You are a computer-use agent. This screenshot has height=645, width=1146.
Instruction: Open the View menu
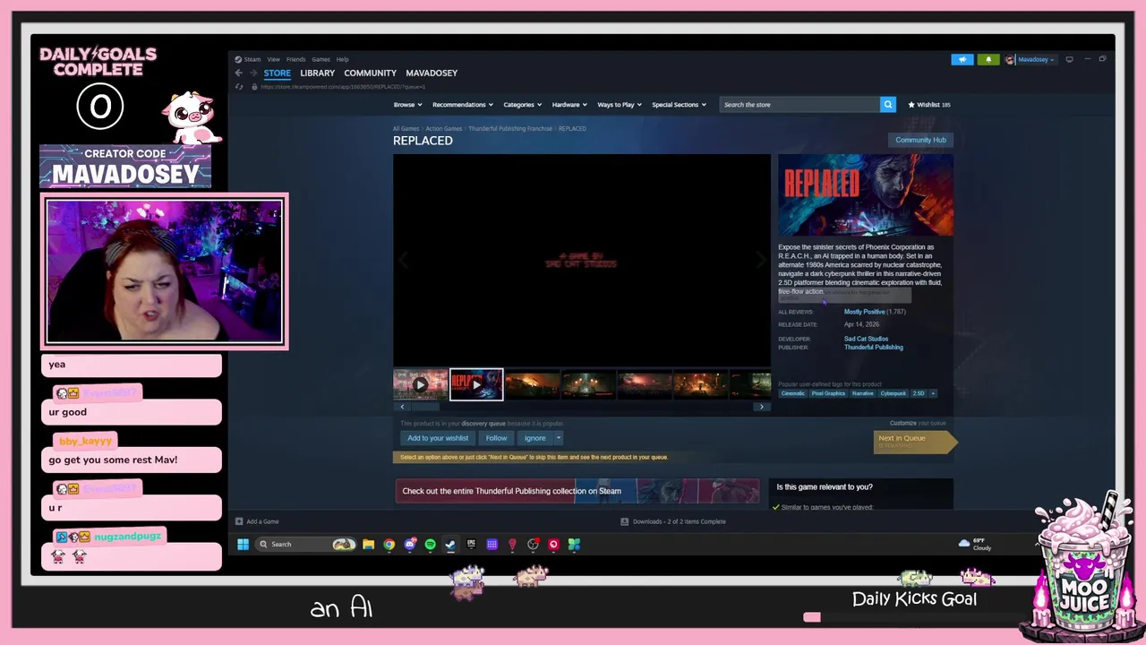point(274,59)
